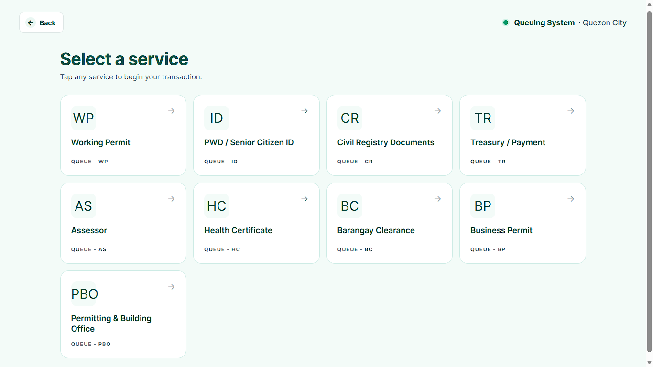Click the HC badge icon

pos(217,206)
